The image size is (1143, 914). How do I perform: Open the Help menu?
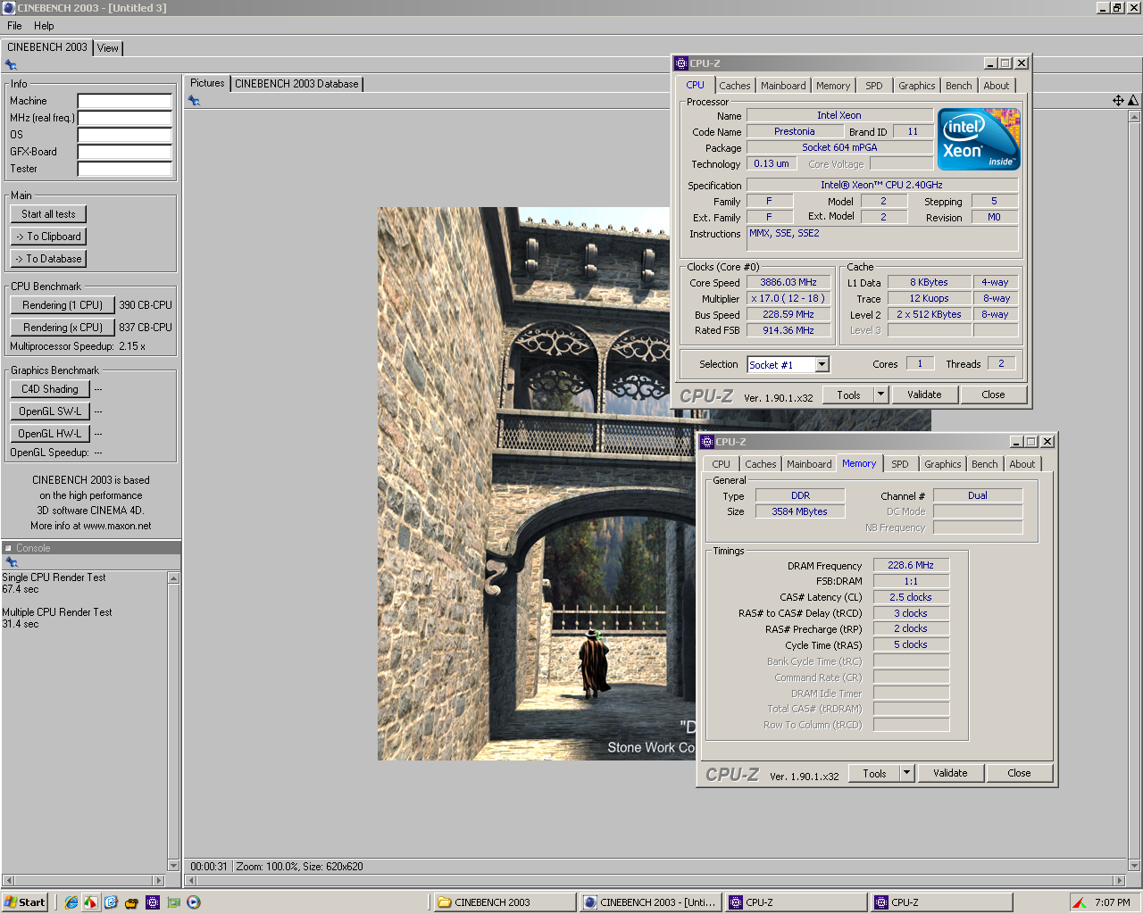44,26
